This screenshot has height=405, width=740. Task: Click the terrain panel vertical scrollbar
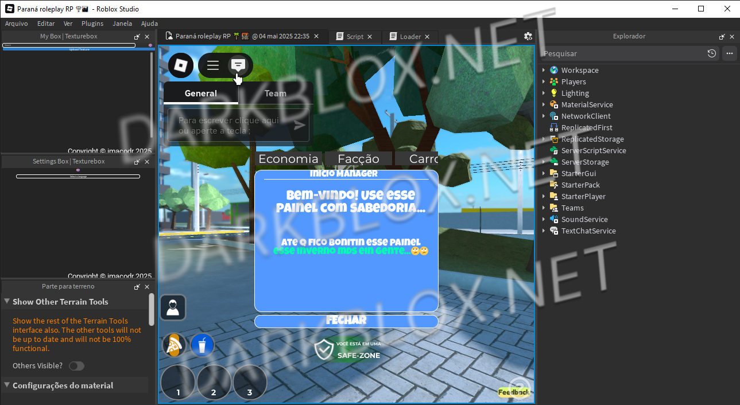[152, 310]
